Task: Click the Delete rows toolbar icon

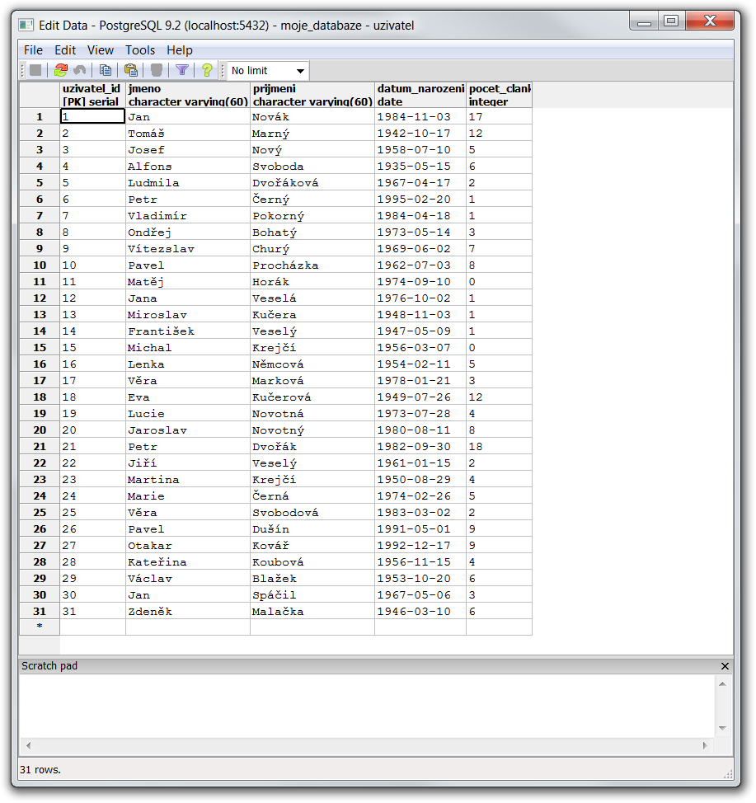Action: [157, 70]
